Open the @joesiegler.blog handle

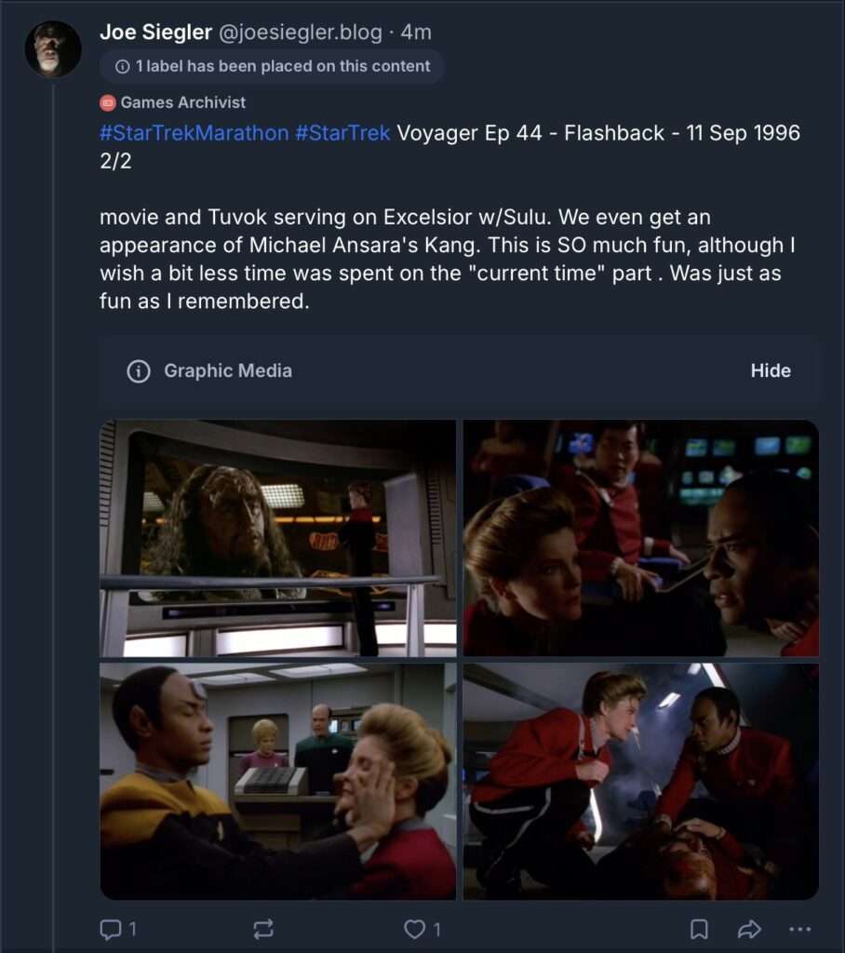tap(301, 33)
